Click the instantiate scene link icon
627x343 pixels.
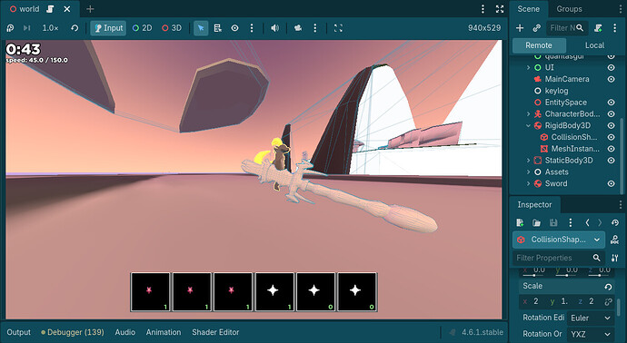537,28
